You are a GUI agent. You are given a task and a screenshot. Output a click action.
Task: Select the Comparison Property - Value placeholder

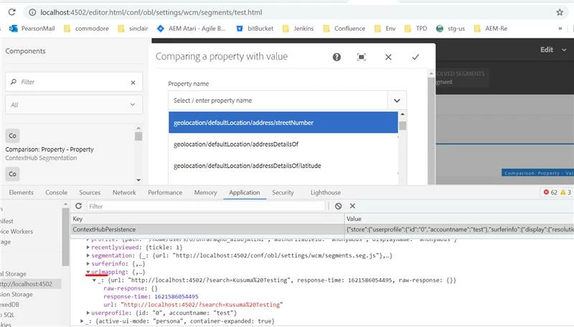pos(537,173)
